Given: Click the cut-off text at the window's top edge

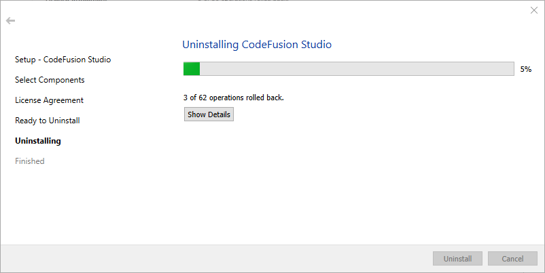Looking at the screenshot, I should coord(167,1).
